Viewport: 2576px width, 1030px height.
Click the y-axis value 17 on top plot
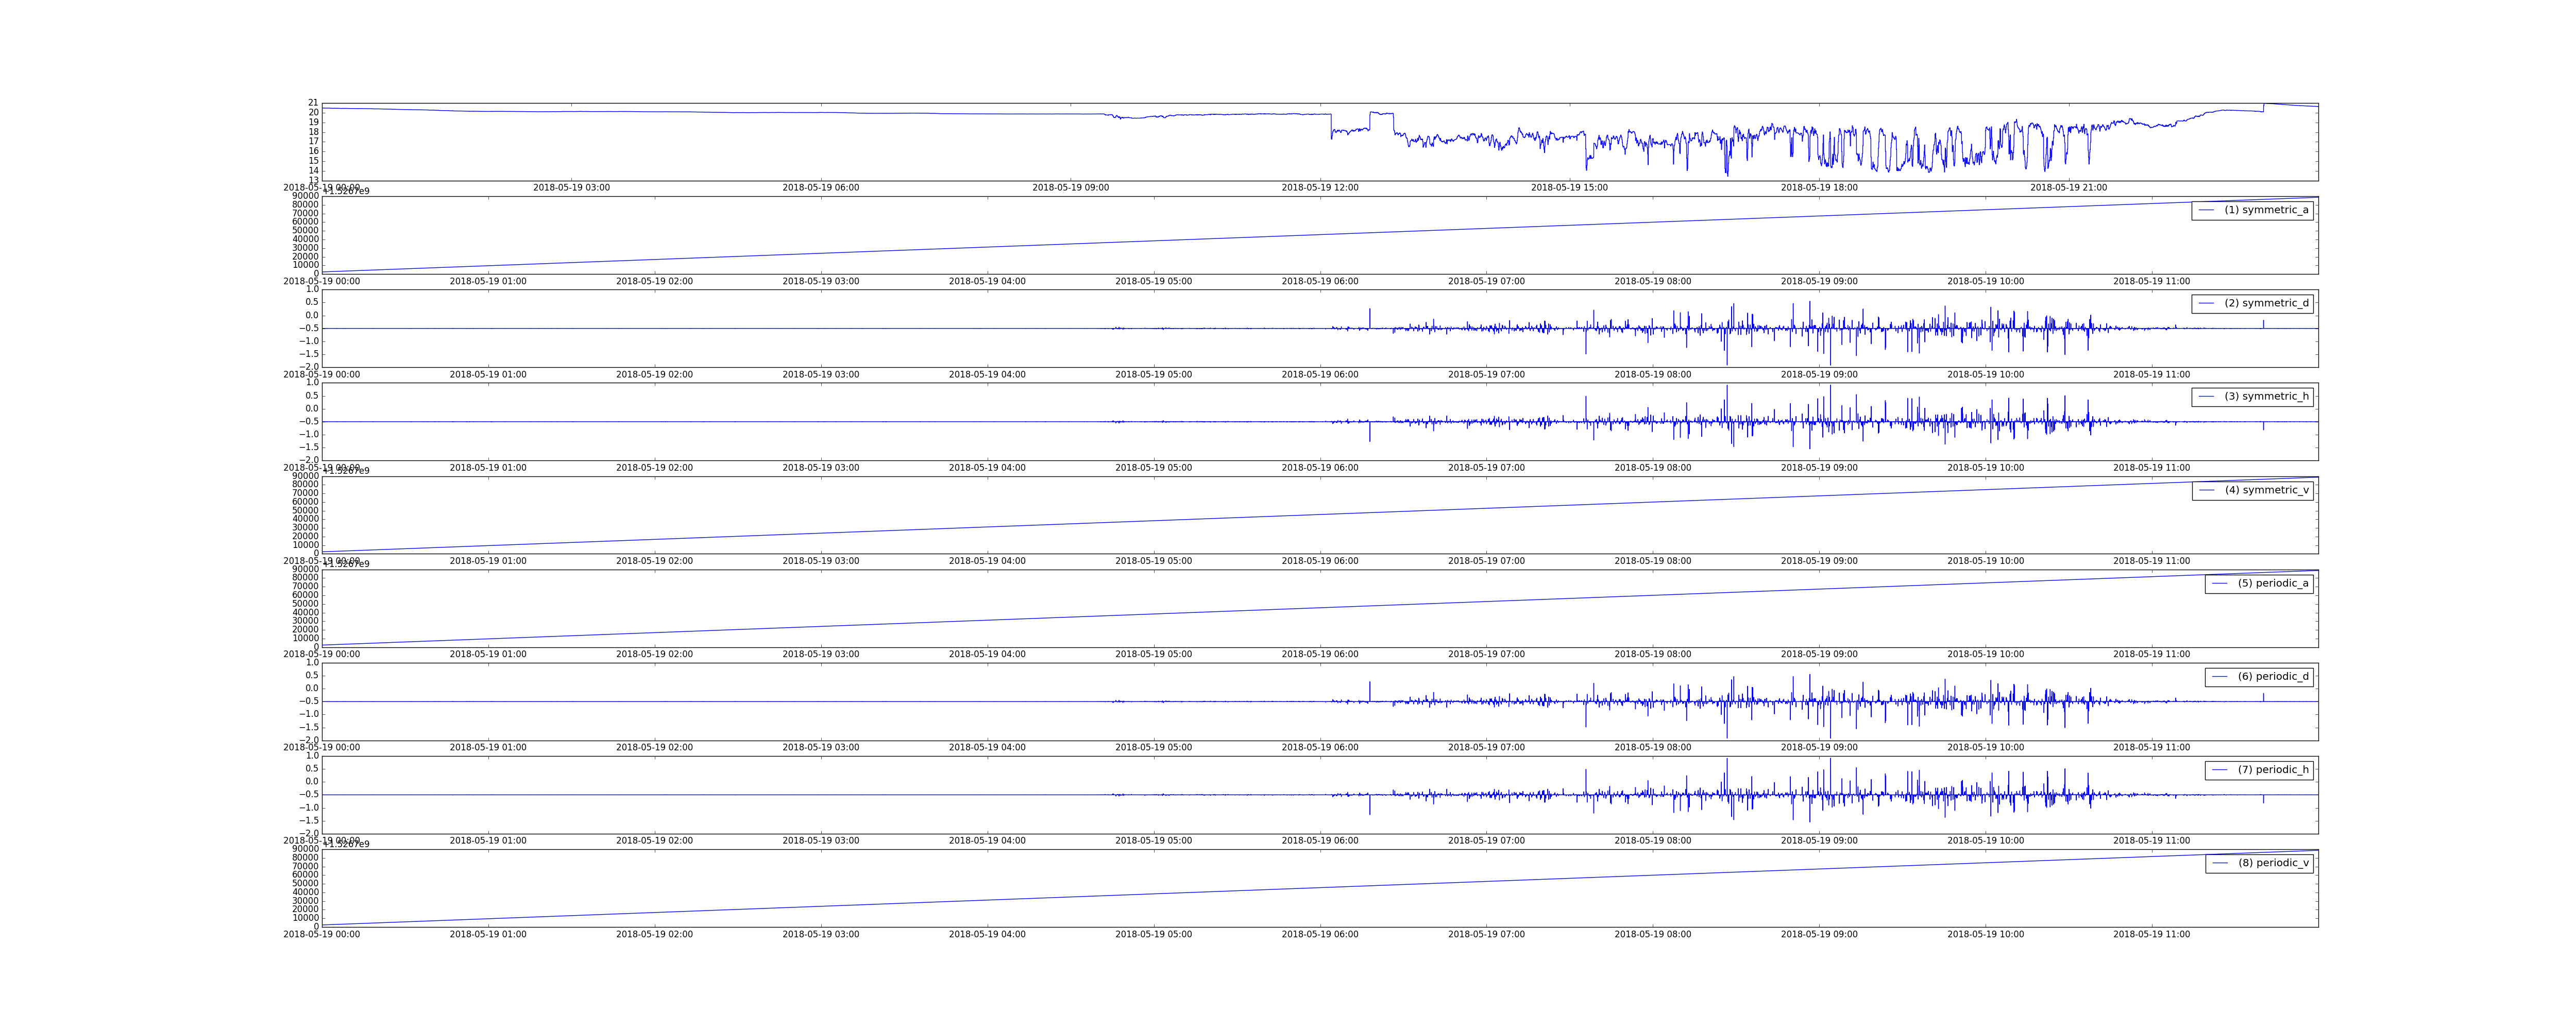(313, 142)
